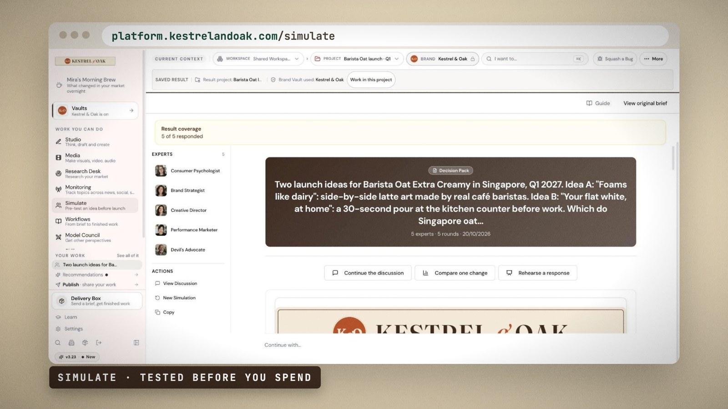Click the Workflows book icon
Viewport: 728px width, 409px height.
point(58,221)
